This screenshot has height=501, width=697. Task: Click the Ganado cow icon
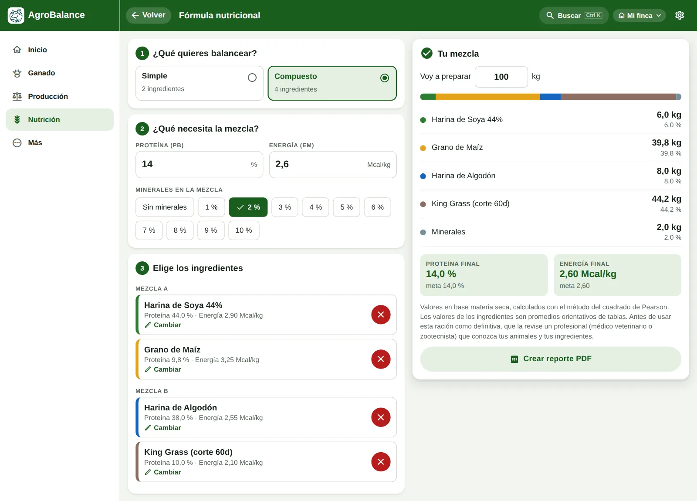17,73
